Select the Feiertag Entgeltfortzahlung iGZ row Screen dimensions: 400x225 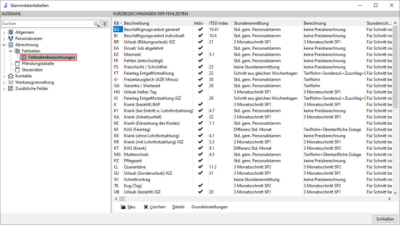(x=253, y=98)
